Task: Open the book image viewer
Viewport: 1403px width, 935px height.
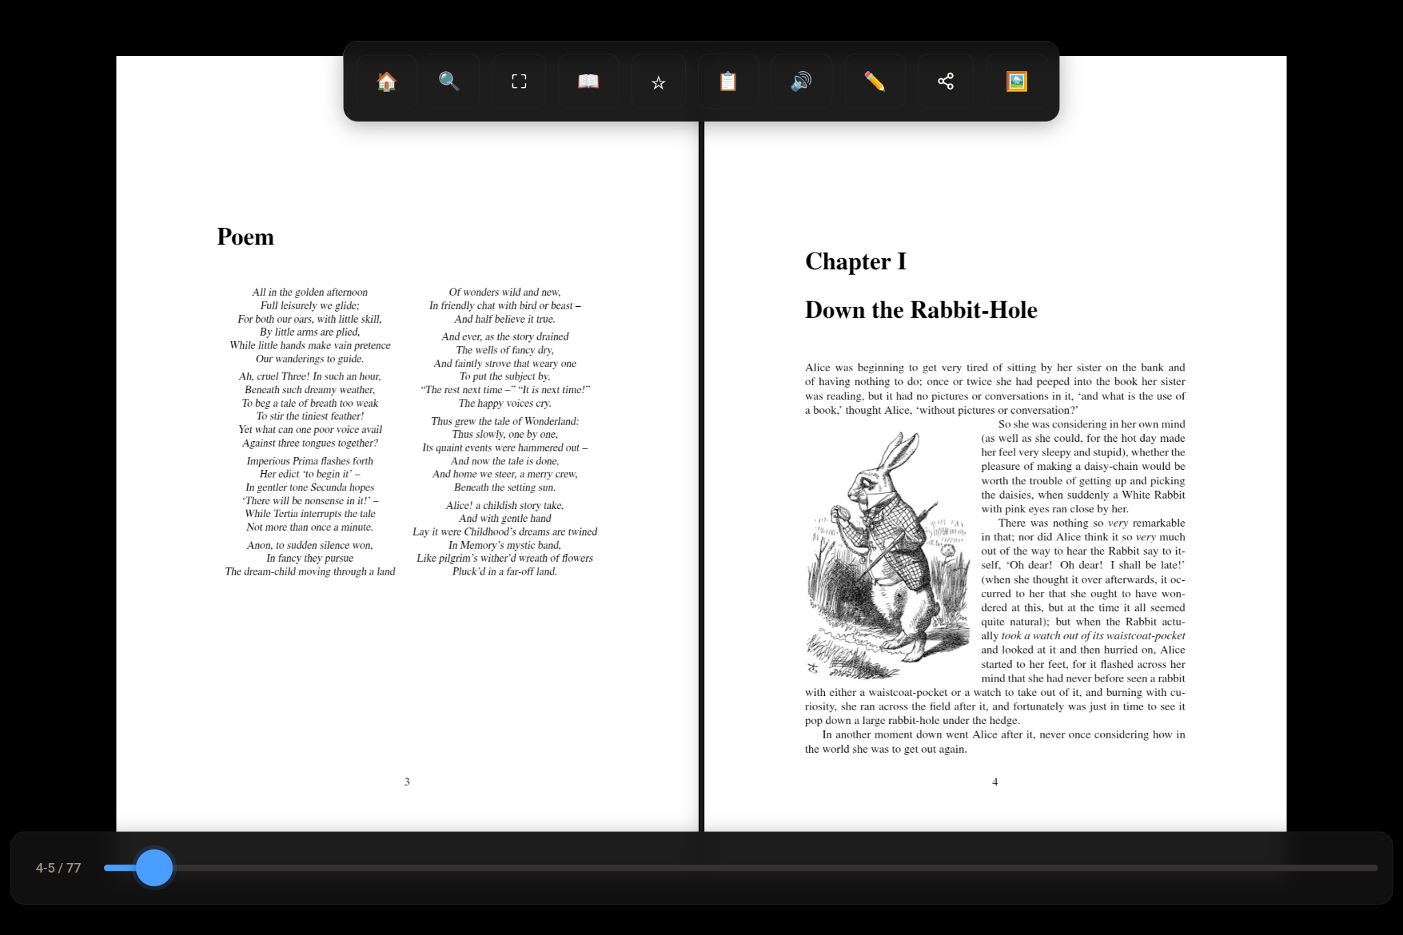Action: pos(1017,82)
